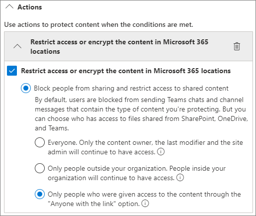Image resolution: width=256 pixels, height=216 pixels.
Task: Select Only people outside your organization radio button
Action: point(40,168)
